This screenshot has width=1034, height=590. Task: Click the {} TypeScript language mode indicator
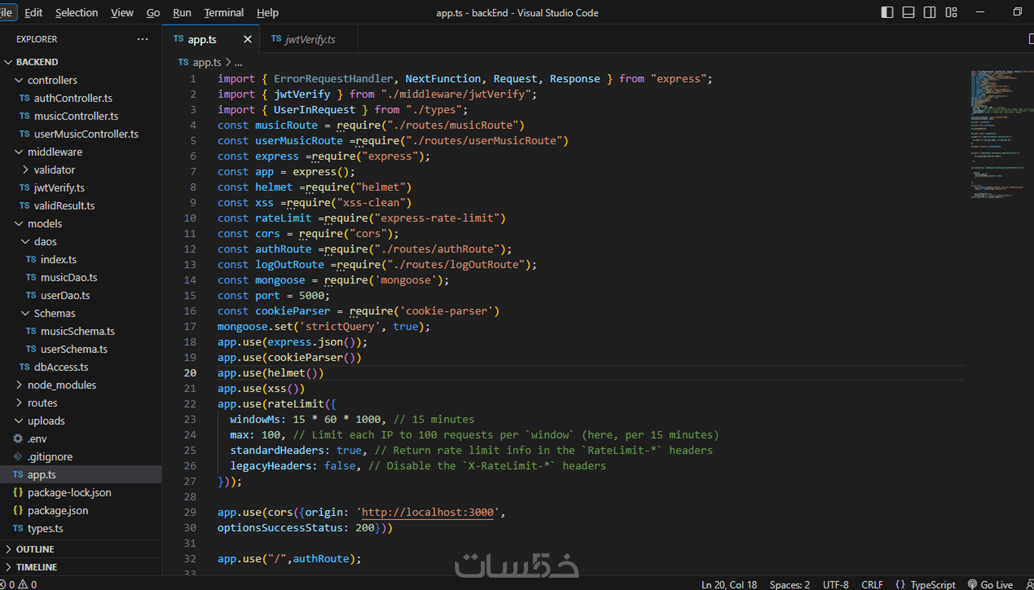tap(925, 585)
